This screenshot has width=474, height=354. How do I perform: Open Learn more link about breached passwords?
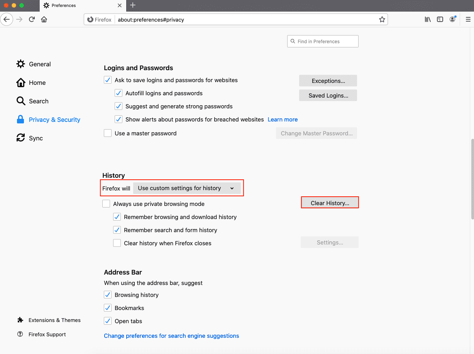(283, 120)
